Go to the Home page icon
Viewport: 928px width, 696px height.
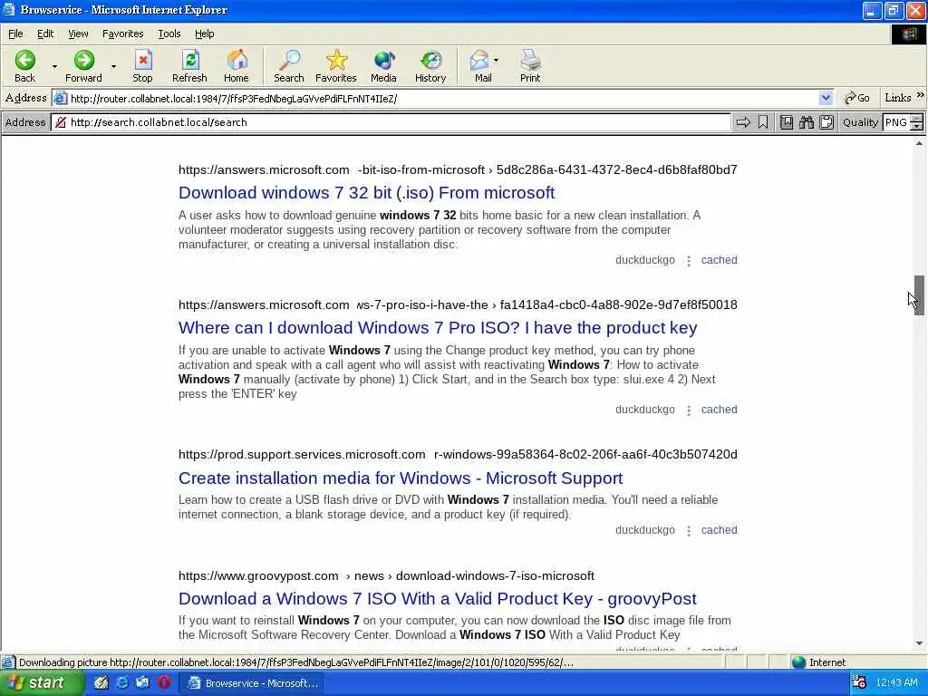pos(237,61)
